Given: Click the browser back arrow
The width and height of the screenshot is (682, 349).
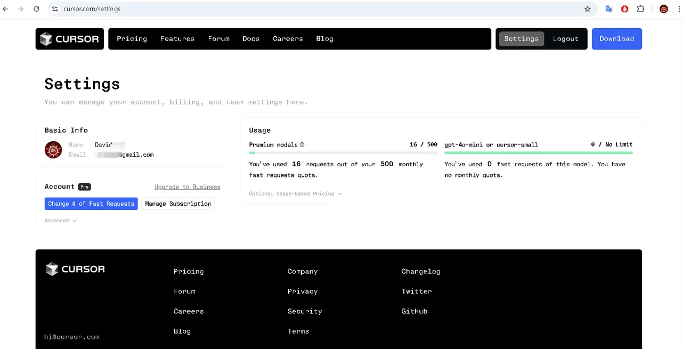Looking at the screenshot, I should pyautogui.click(x=6, y=9).
